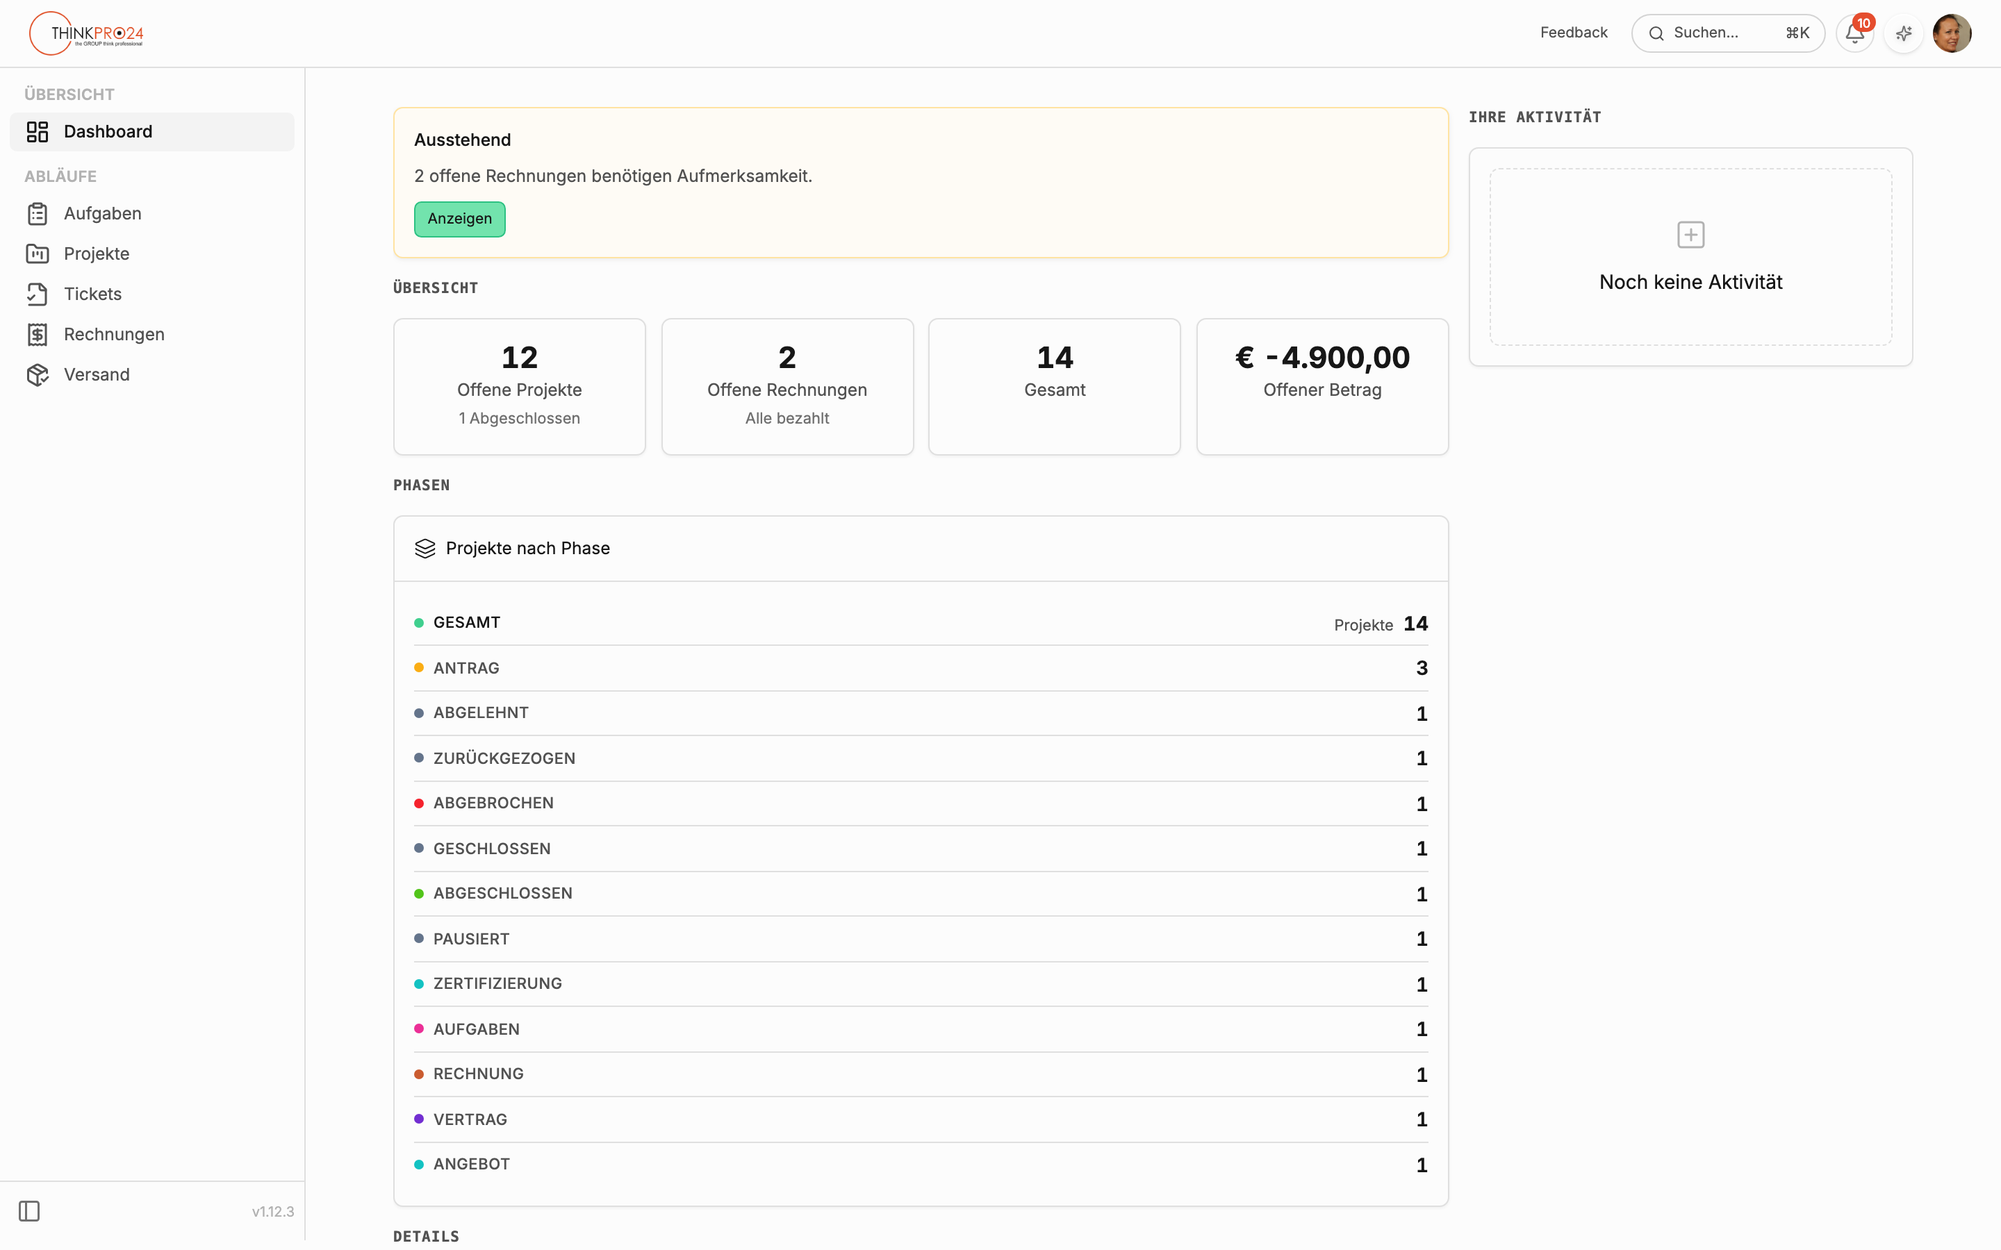Open Projekte in the sidebar
The height and width of the screenshot is (1250, 2001).
coord(152,253)
